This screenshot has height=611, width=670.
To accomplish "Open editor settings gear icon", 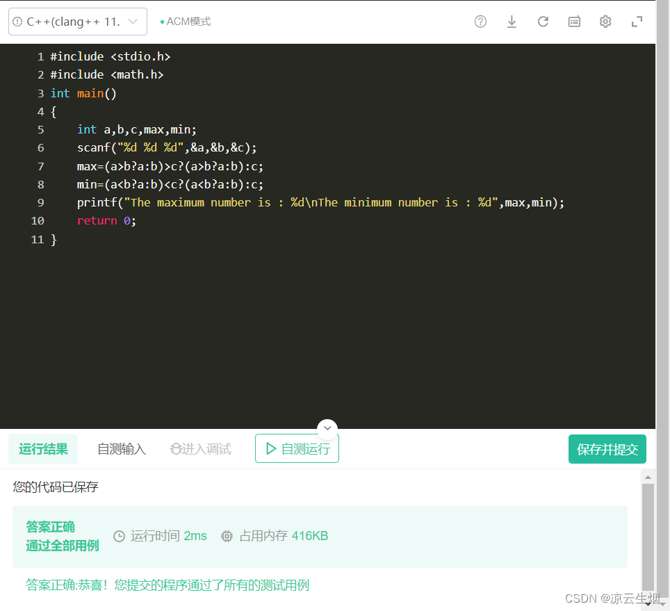I will click(x=605, y=22).
